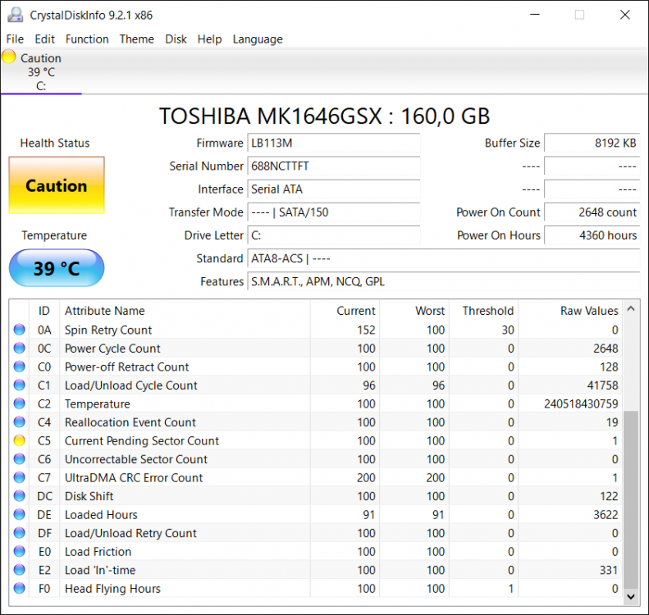649x615 pixels.
Task: Open the Function menu
Action: [87, 39]
